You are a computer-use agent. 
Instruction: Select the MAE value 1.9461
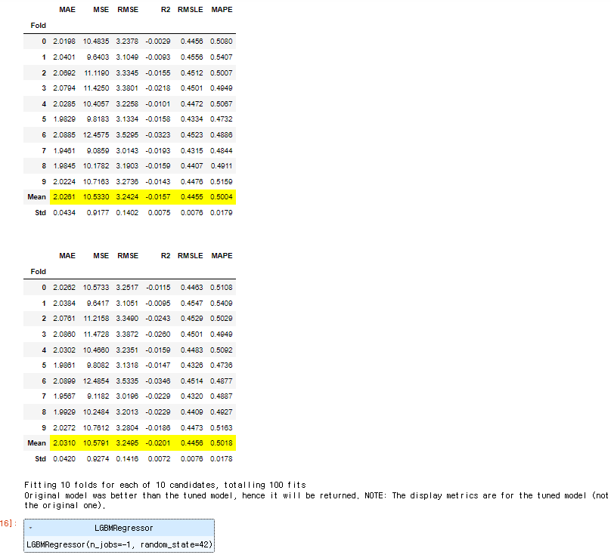tap(64, 150)
